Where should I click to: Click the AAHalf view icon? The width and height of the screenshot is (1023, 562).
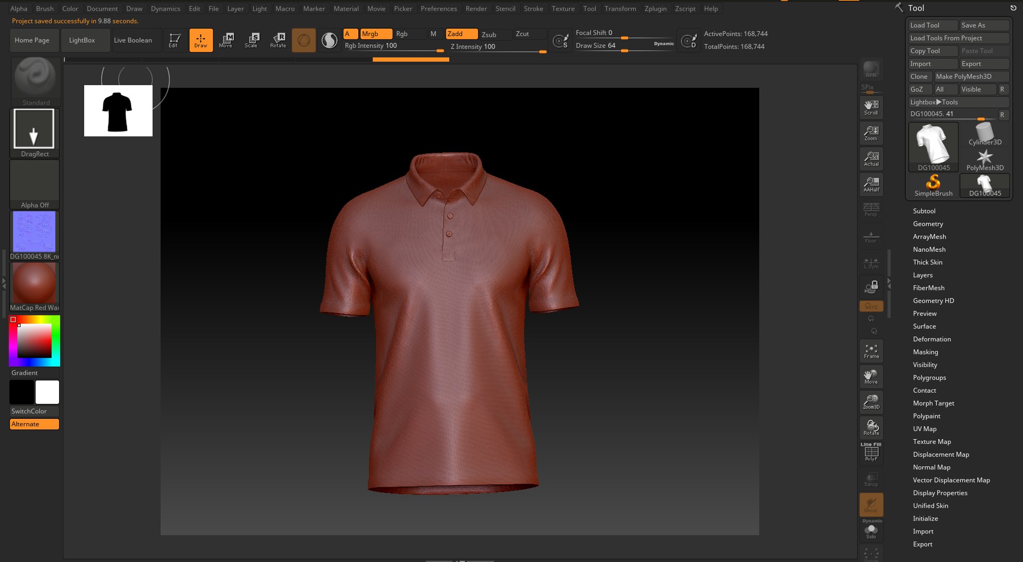coord(871,184)
